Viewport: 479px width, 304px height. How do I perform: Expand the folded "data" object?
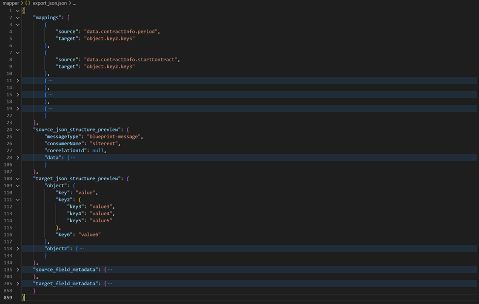18,158
